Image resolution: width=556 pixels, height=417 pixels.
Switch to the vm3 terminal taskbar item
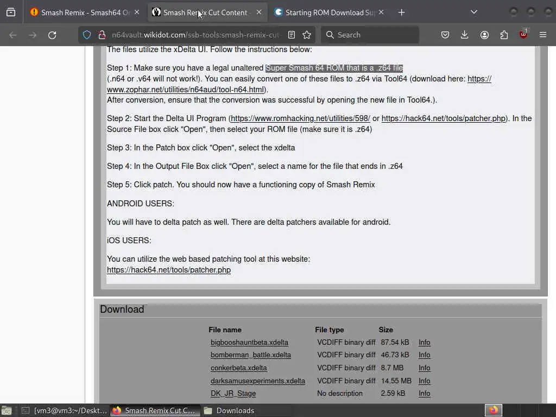(64, 410)
